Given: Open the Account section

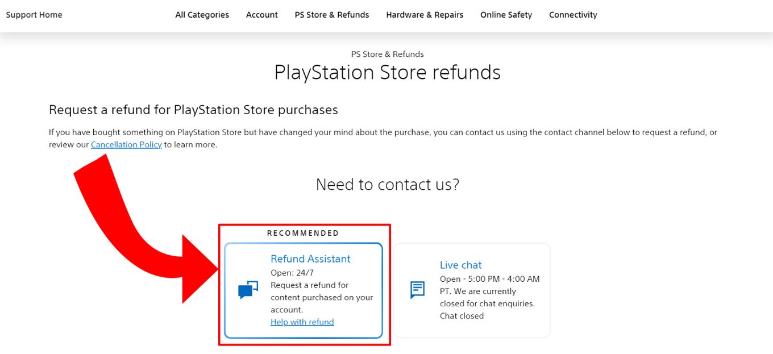Looking at the screenshot, I should click(x=261, y=15).
